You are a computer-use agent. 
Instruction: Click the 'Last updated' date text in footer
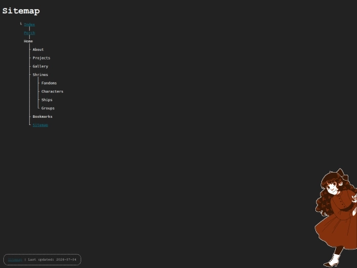pos(52,259)
